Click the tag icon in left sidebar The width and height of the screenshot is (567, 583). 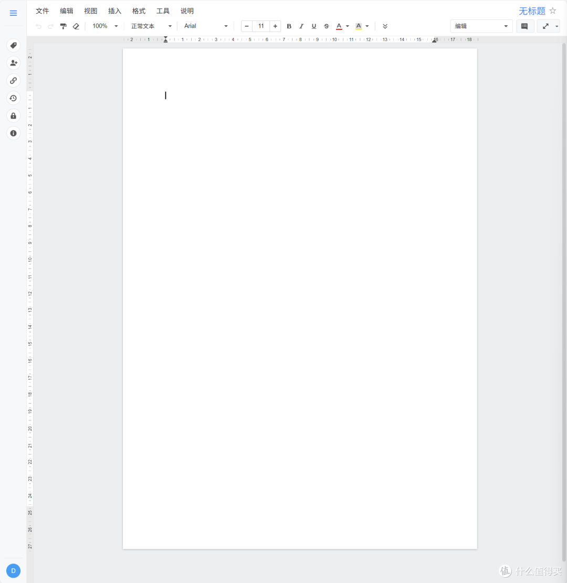[14, 45]
